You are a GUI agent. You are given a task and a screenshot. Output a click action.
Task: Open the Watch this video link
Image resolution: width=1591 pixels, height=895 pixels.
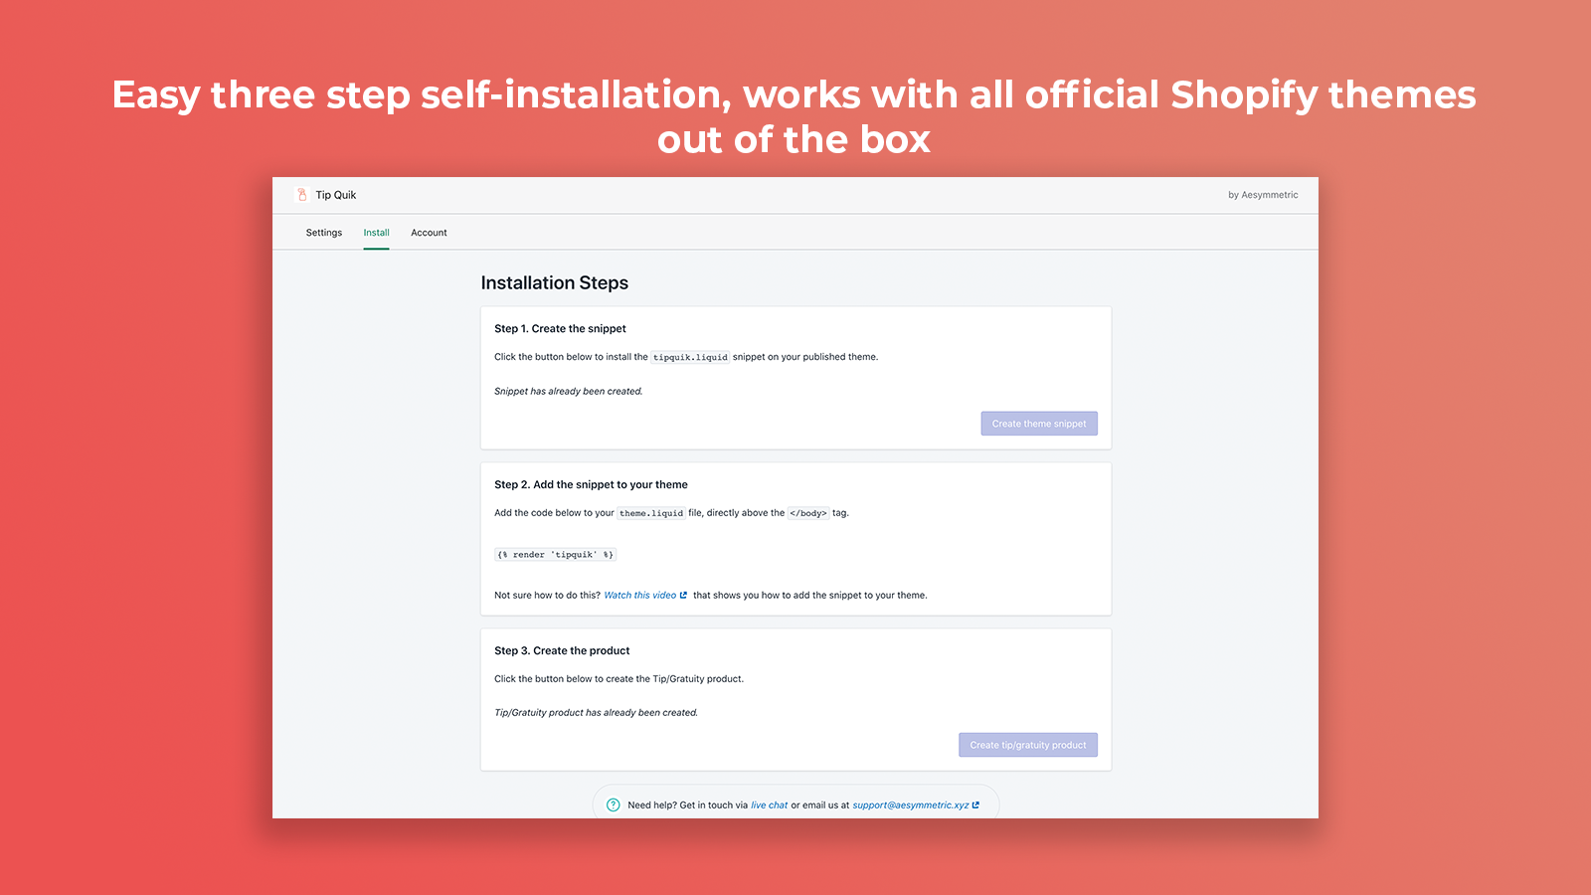point(640,595)
